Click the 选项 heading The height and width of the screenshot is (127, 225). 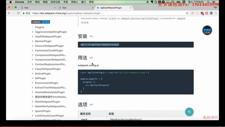pyautogui.click(x=83, y=104)
